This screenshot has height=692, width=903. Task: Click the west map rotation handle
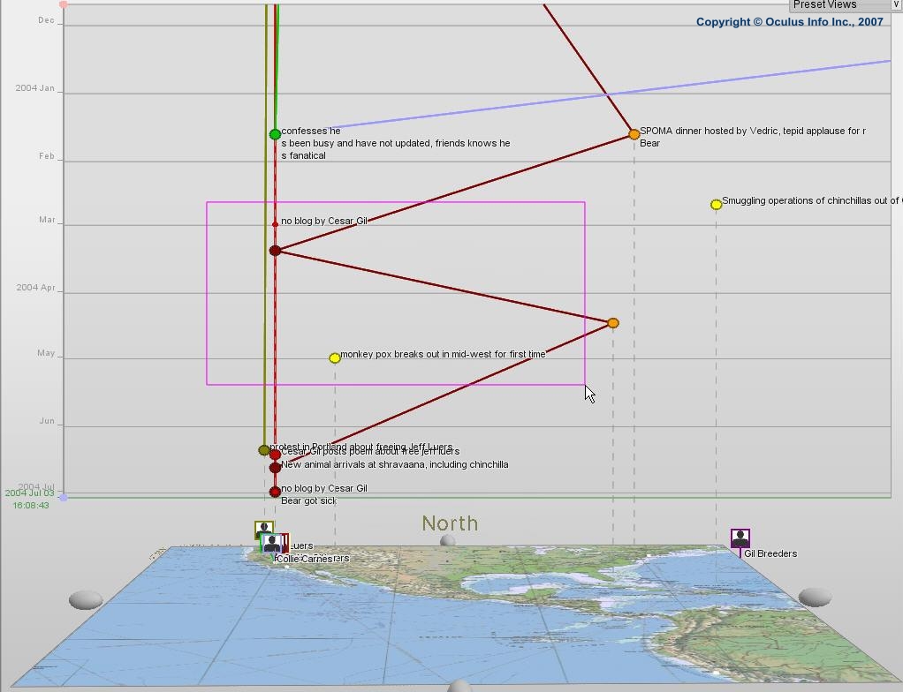click(86, 600)
